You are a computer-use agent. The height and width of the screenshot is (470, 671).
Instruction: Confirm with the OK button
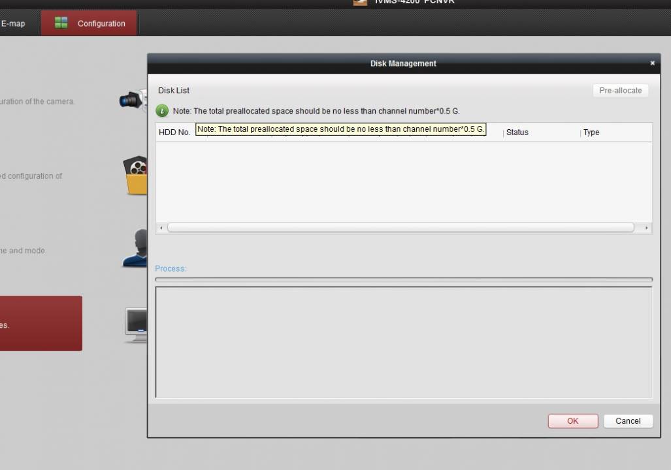pyautogui.click(x=572, y=421)
